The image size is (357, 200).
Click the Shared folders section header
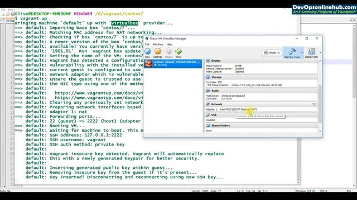click(x=261, y=126)
